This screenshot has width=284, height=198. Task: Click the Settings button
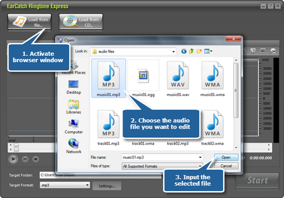[x=107, y=186]
